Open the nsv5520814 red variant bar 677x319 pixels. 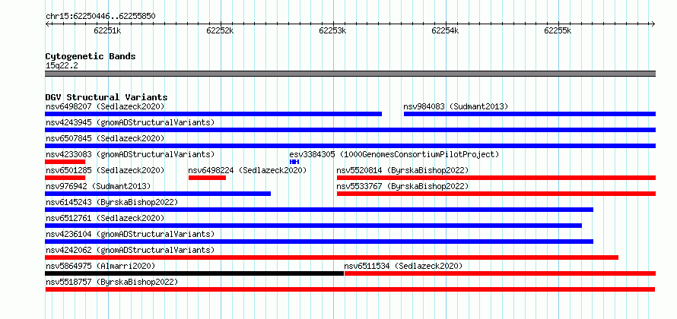point(496,178)
